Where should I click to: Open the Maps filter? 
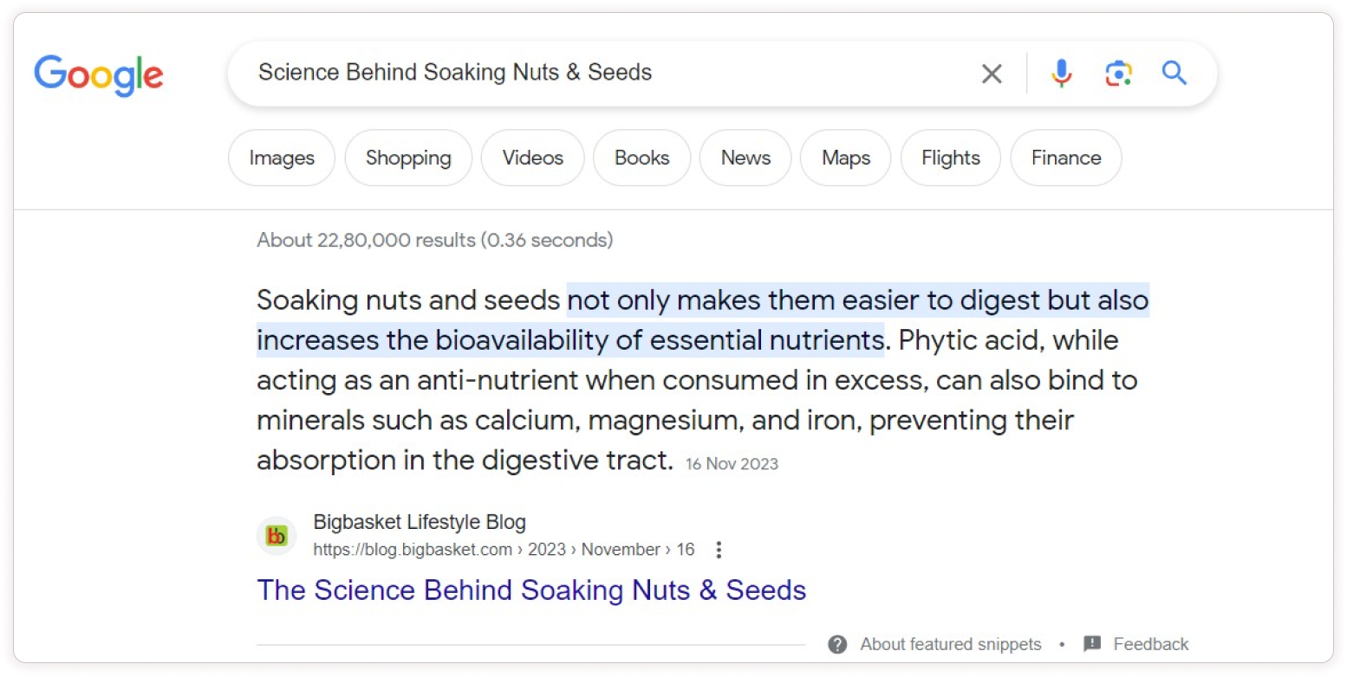tap(846, 158)
